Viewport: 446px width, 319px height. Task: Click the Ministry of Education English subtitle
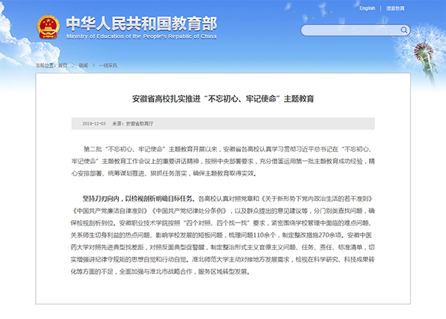(141, 36)
